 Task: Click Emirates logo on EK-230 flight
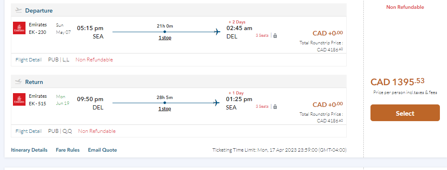(x=19, y=28)
